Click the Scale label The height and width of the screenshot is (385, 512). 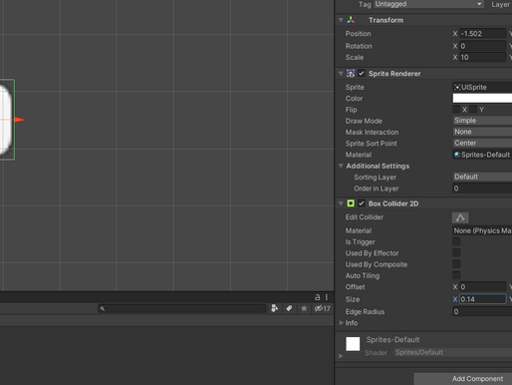(355, 57)
